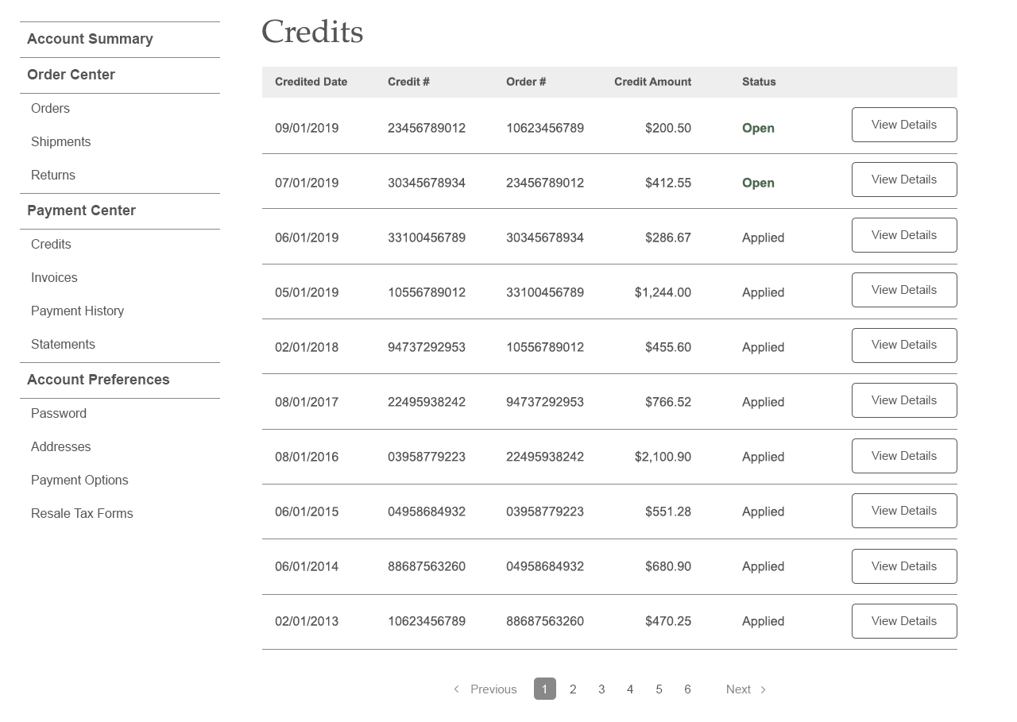Click the $286.67 credit amount
Screen dimensions: 1017x722
(x=668, y=237)
